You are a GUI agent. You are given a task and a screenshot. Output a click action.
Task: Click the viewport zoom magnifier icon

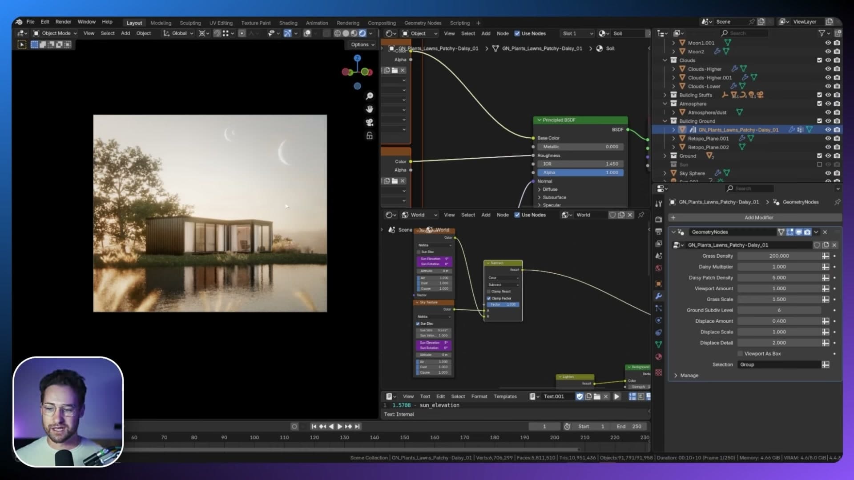(369, 96)
